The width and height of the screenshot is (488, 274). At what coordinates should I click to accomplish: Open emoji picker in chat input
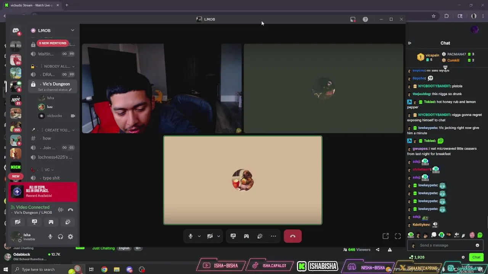point(477,245)
